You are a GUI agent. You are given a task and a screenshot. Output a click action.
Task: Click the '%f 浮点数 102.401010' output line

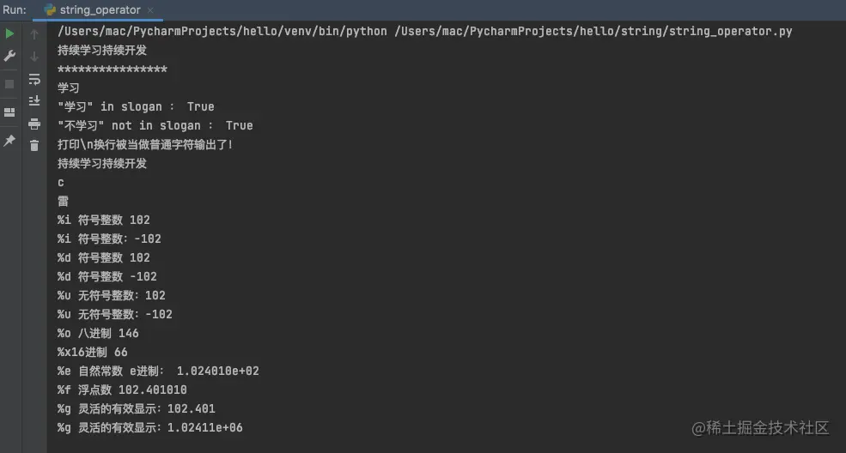click(x=123, y=390)
